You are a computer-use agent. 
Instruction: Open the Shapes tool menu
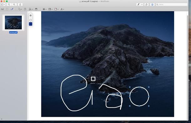20,9
